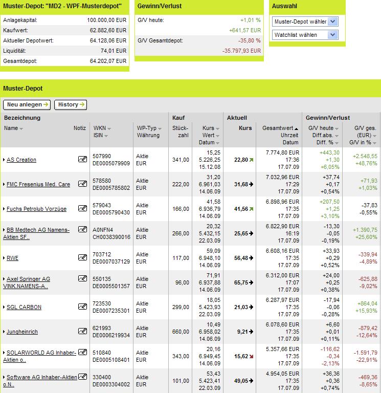This screenshot has height=393, width=381.
Task: Open the note icon for BB Medtech AG
Action: 82,229
